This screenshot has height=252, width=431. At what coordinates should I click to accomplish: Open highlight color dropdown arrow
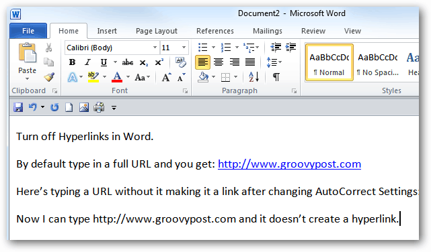point(104,77)
